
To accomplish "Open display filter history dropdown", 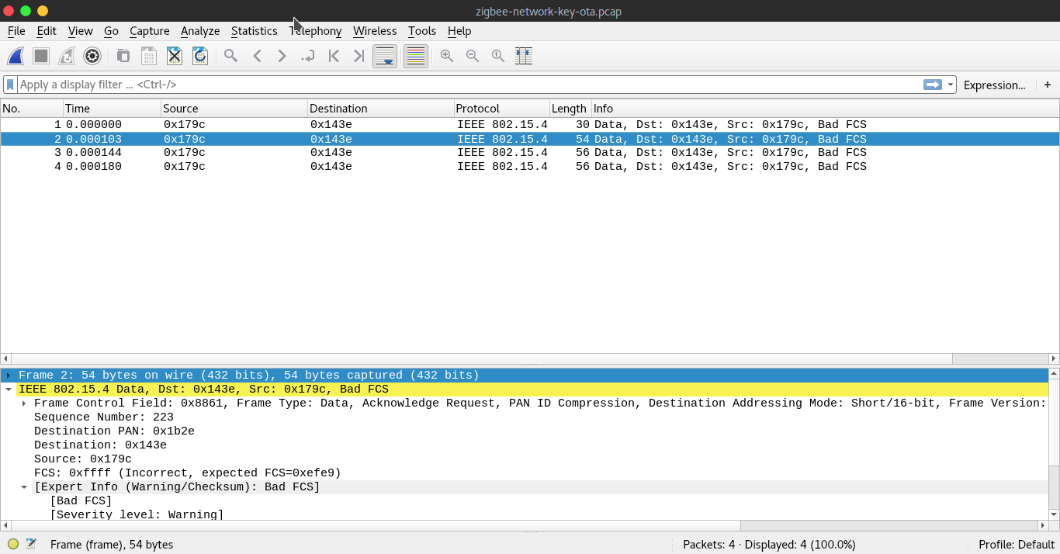I will coord(951,85).
